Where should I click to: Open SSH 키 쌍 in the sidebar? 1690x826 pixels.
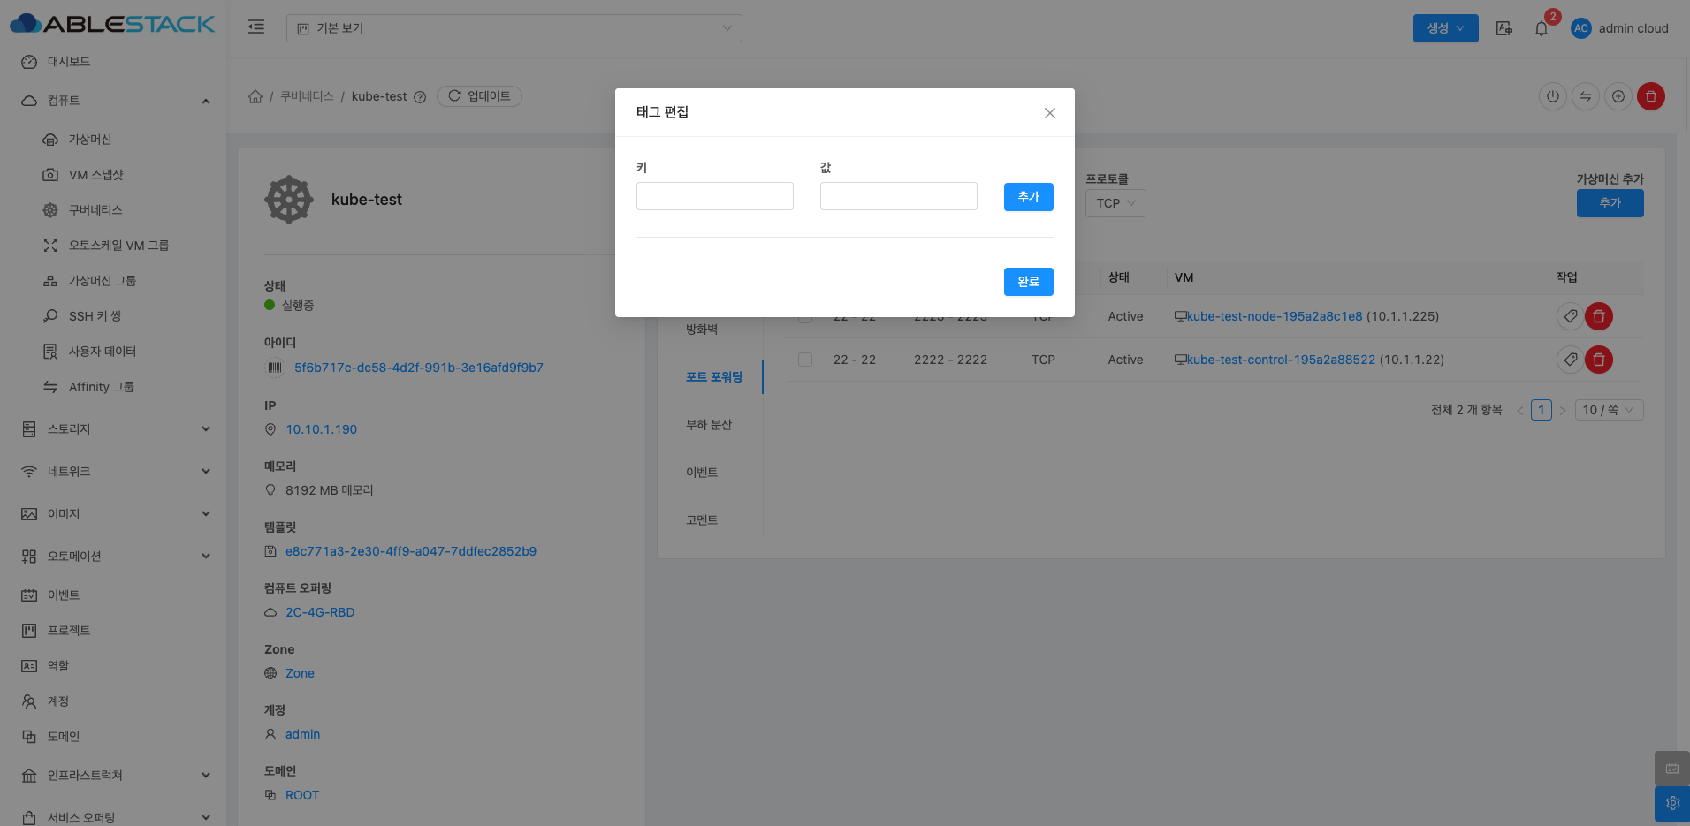[95, 316]
